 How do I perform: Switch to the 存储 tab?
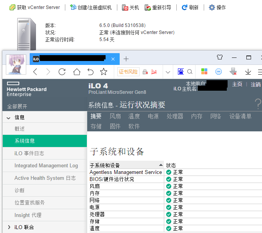96,126
